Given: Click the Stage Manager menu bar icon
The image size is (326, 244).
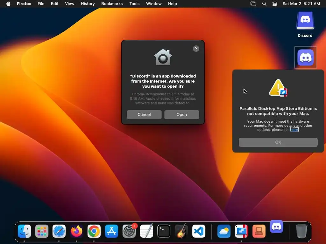Looking at the screenshot, I should click(x=253, y=4).
